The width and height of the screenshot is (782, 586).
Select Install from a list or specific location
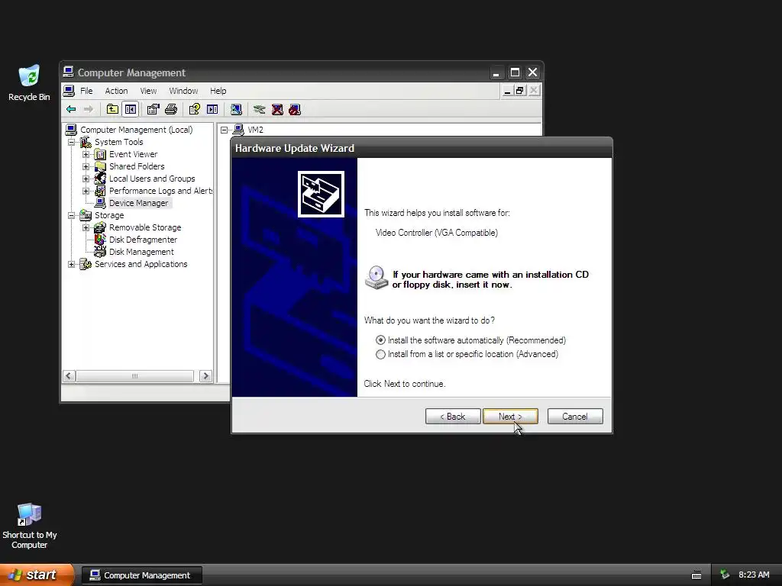tap(467, 354)
